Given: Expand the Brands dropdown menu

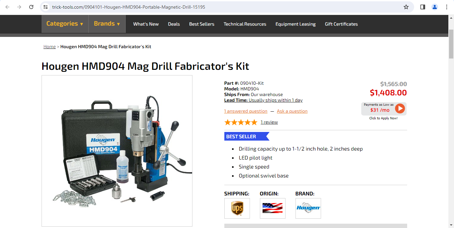Looking at the screenshot, I should click(107, 24).
